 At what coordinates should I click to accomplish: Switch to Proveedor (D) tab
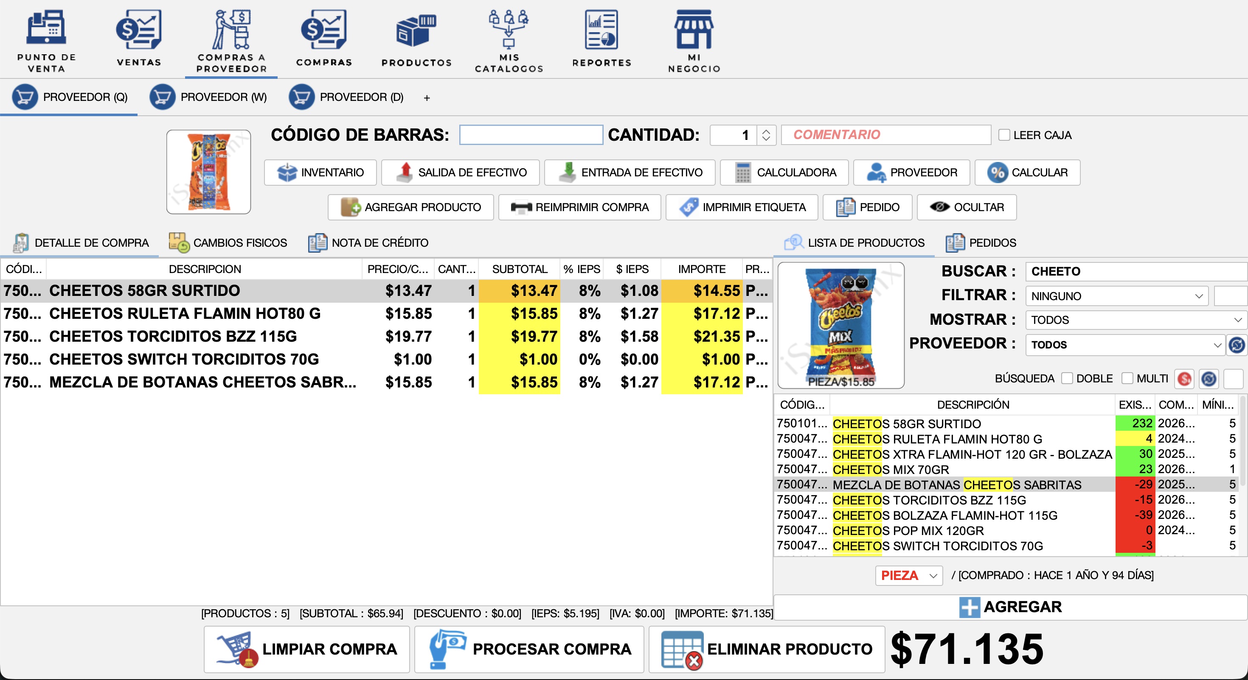tap(346, 97)
